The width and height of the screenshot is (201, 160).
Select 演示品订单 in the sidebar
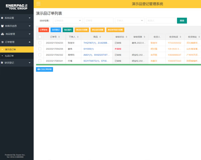point(10,49)
